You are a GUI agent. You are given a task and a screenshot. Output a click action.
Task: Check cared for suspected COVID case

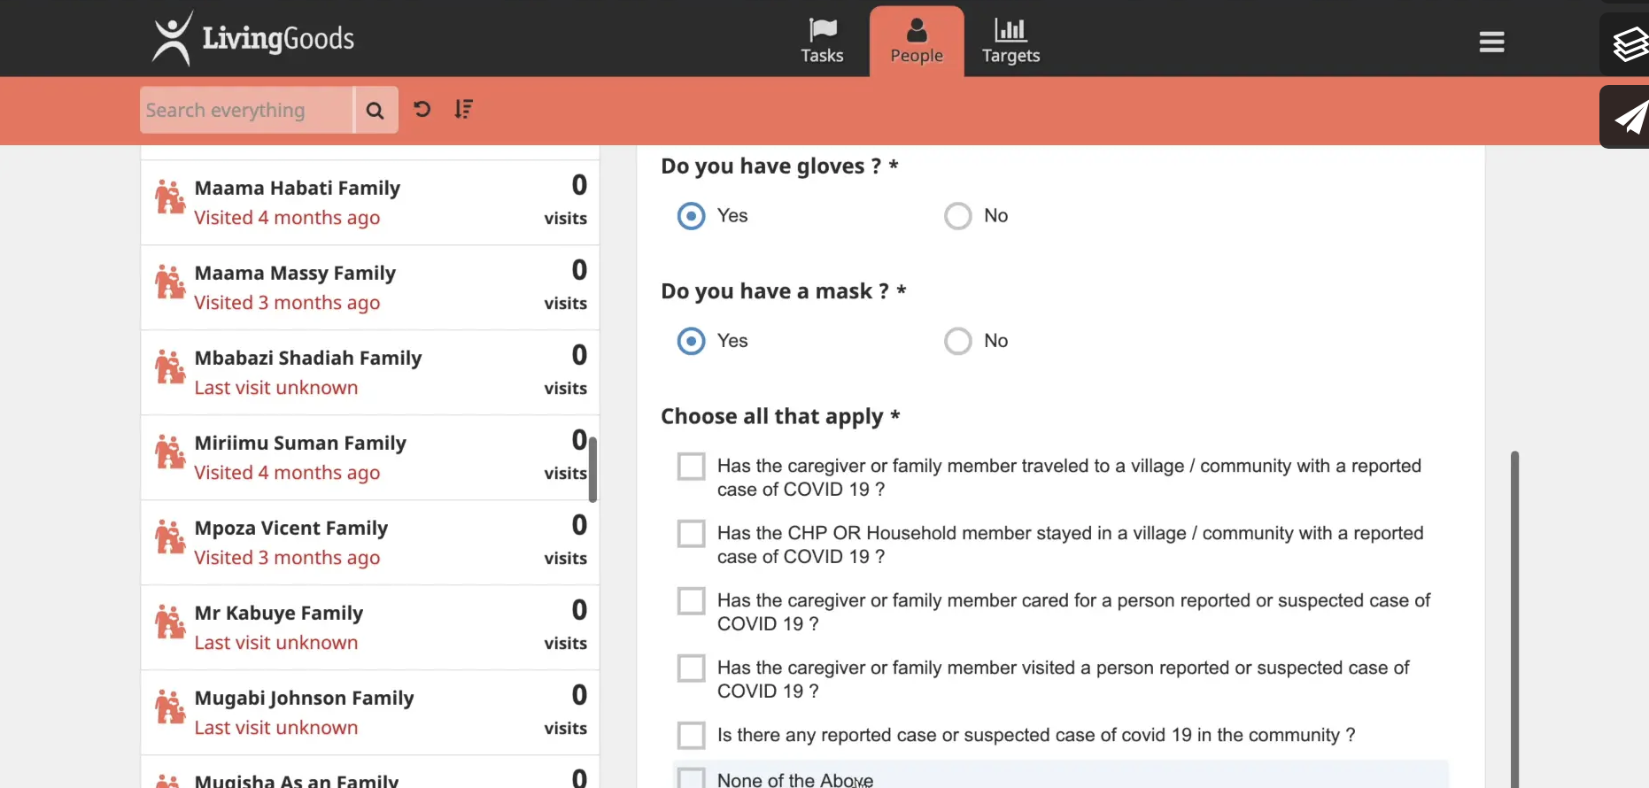click(x=691, y=601)
